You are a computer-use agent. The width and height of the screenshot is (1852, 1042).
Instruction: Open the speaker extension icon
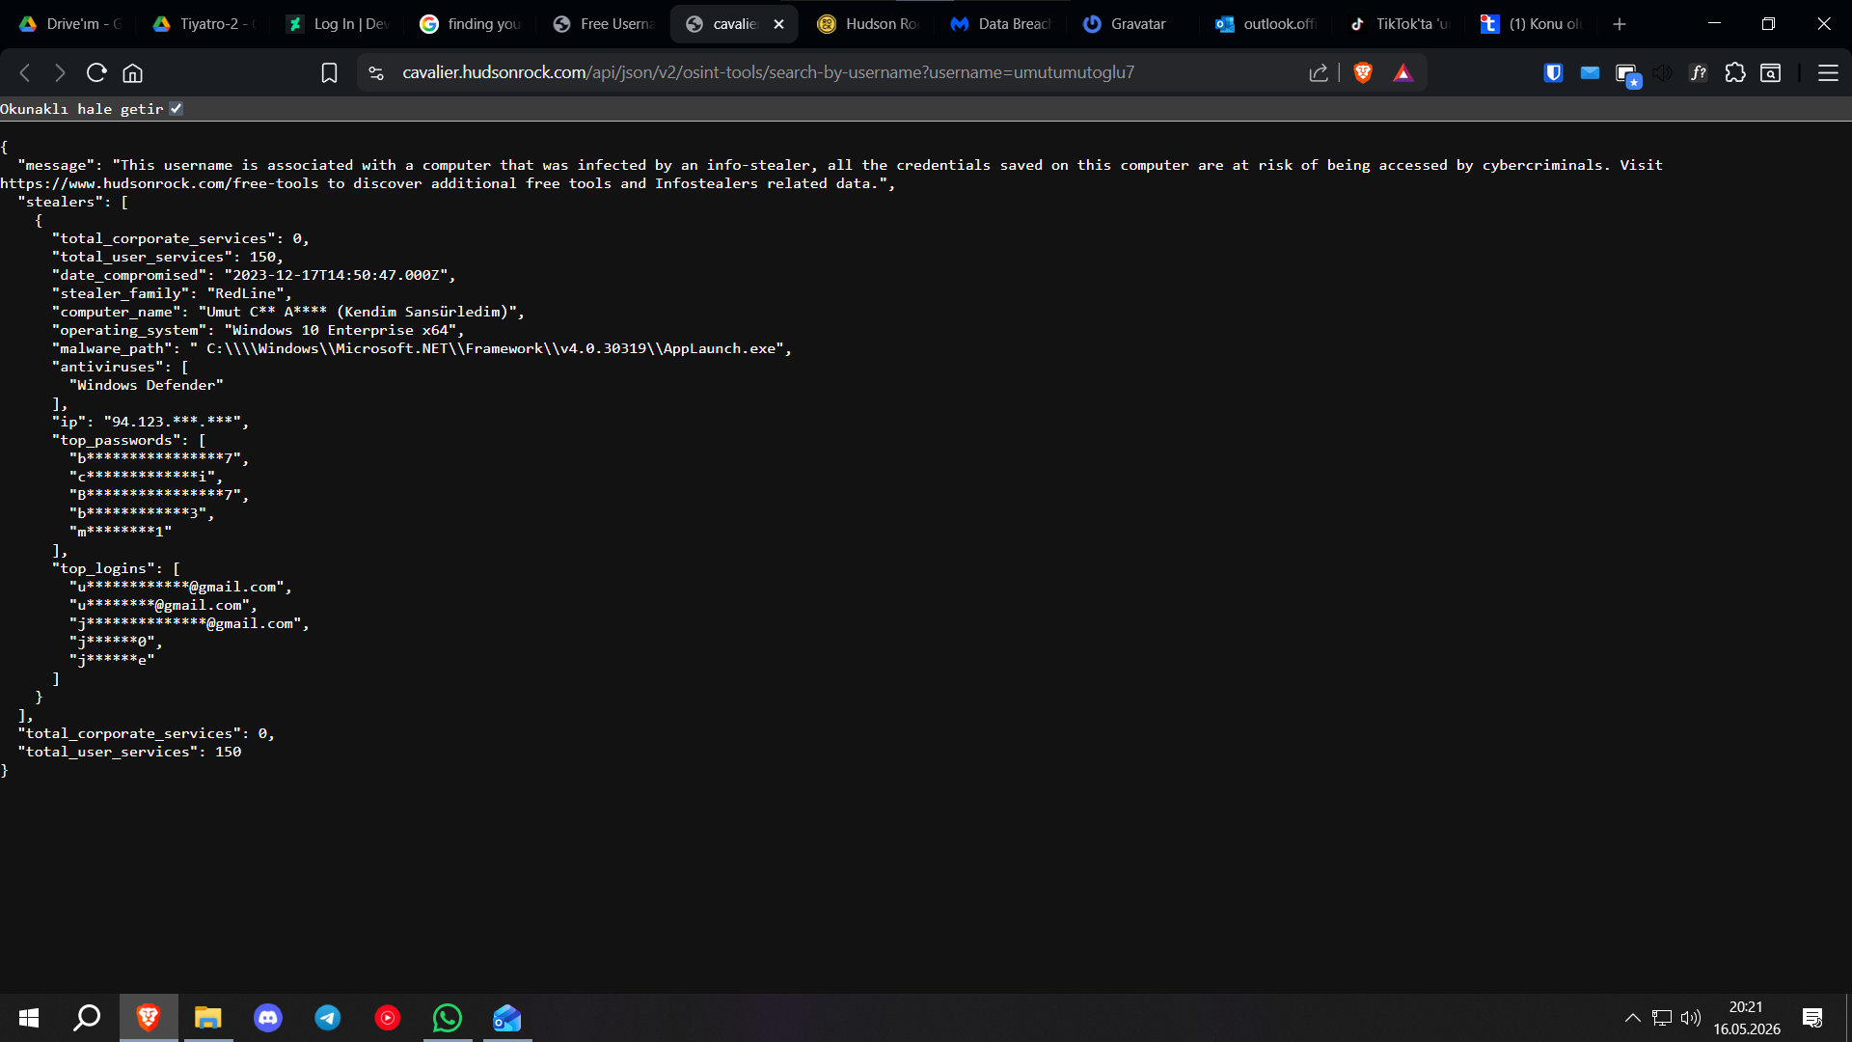(1662, 72)
